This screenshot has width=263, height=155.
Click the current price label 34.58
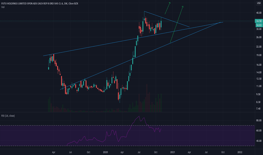pos(259,21)
